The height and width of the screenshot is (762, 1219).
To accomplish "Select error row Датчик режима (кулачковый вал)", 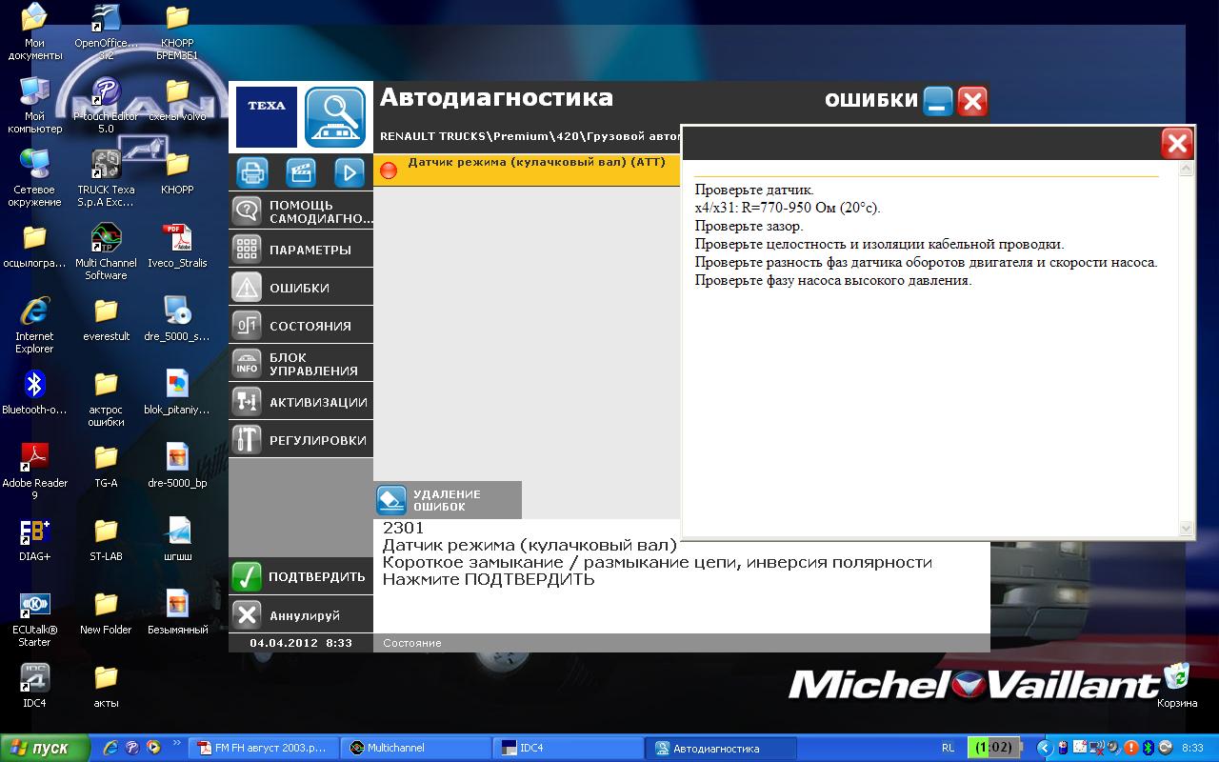I will point(527,170).
